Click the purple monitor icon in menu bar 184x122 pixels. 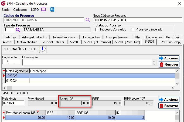coord(43,9)
